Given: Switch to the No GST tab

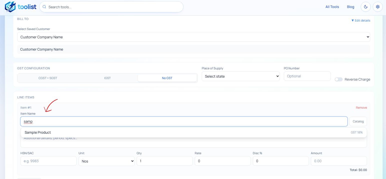Looking at the screenshot, I should pyautogui.click(x=167, y=78).
